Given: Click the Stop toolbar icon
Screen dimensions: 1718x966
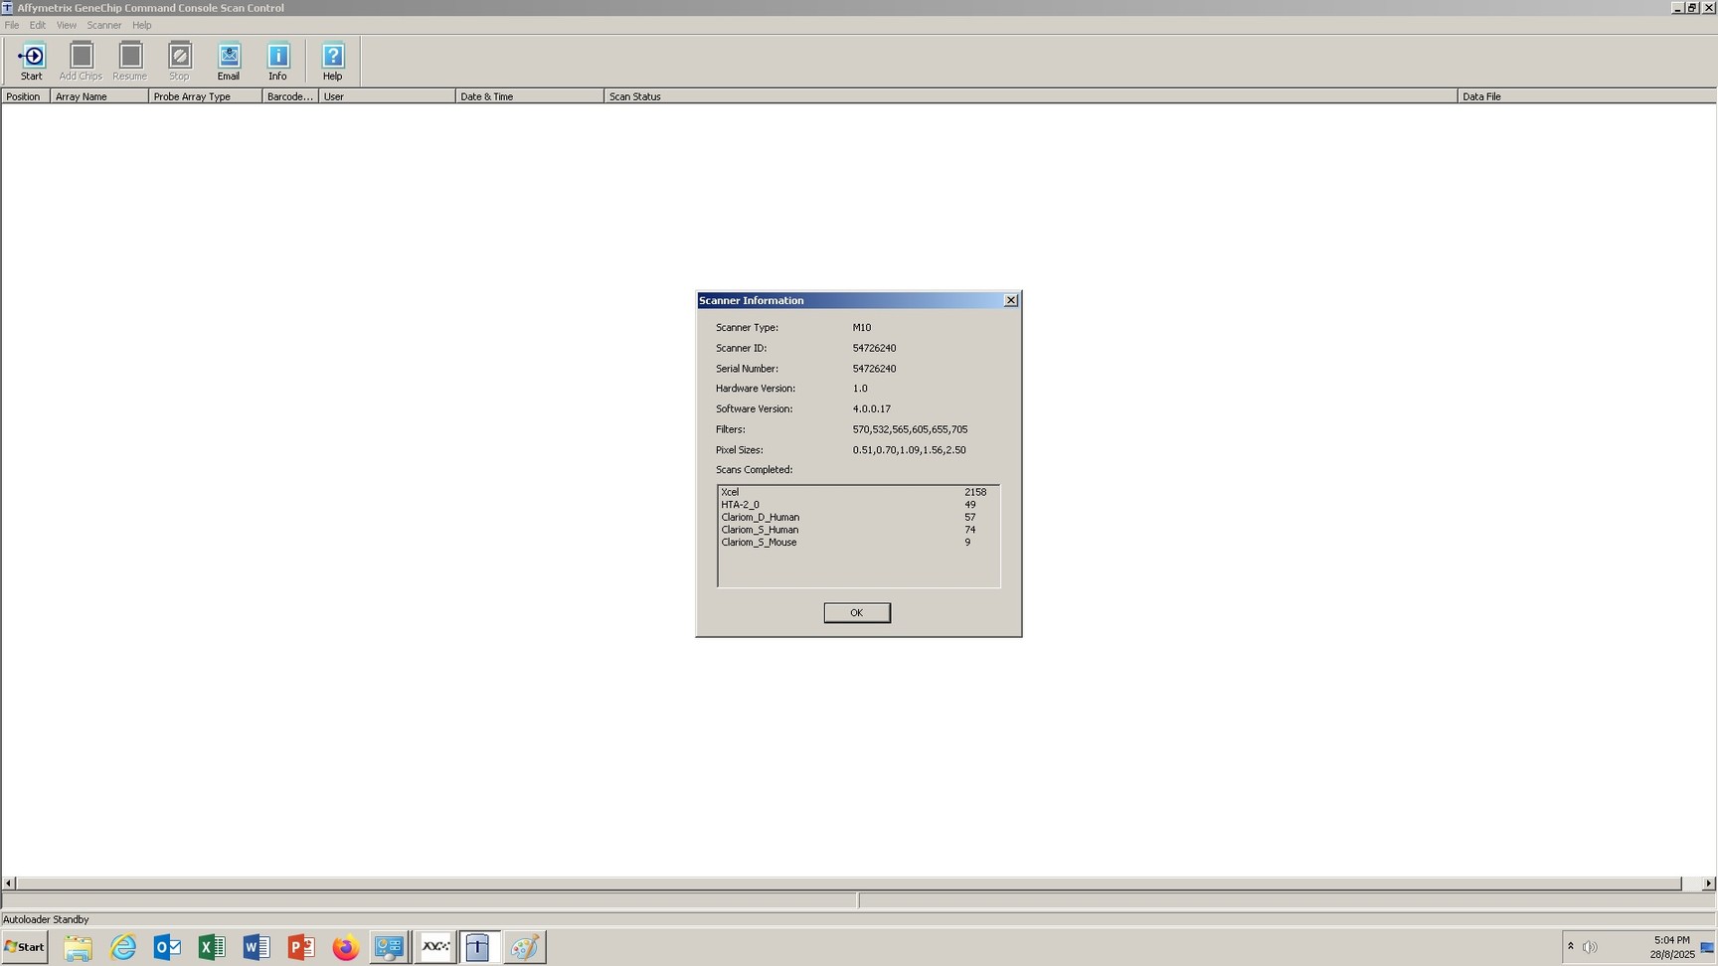Looking at the screenshot, I should pyautogui.click(x=179, y=61).
